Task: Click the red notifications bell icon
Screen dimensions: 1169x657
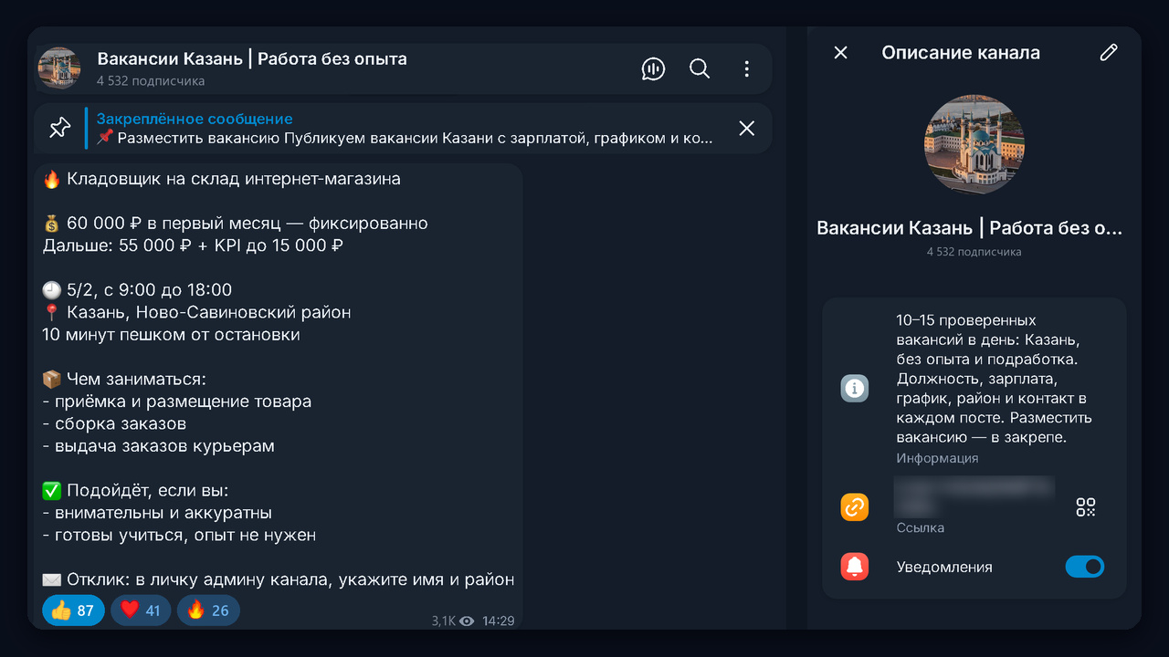Action: point(855,567)
